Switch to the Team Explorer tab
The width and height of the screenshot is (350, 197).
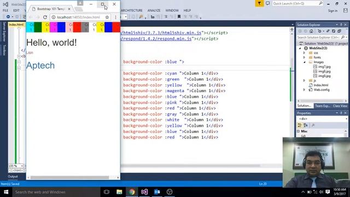(x=322, y=106)
